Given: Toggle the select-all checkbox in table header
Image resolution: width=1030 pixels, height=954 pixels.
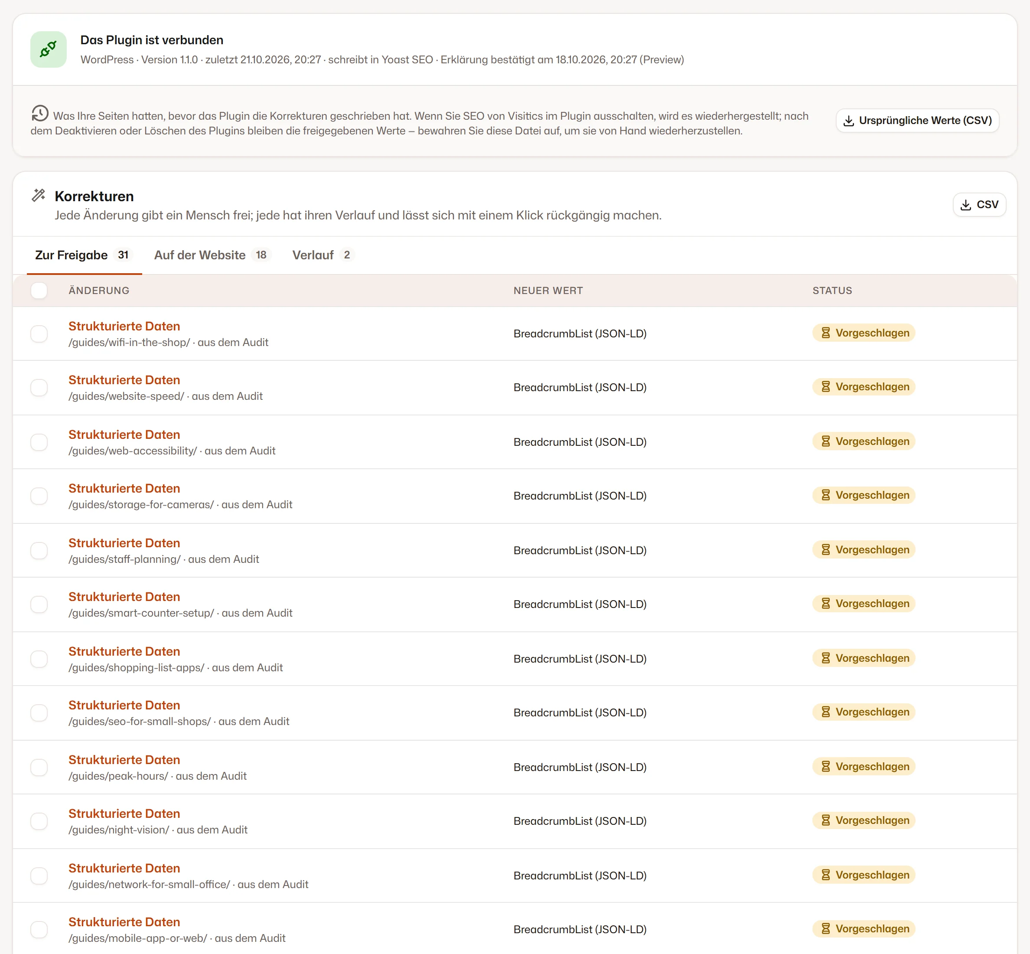Looking at the screenshot, I should click(39, 291).
